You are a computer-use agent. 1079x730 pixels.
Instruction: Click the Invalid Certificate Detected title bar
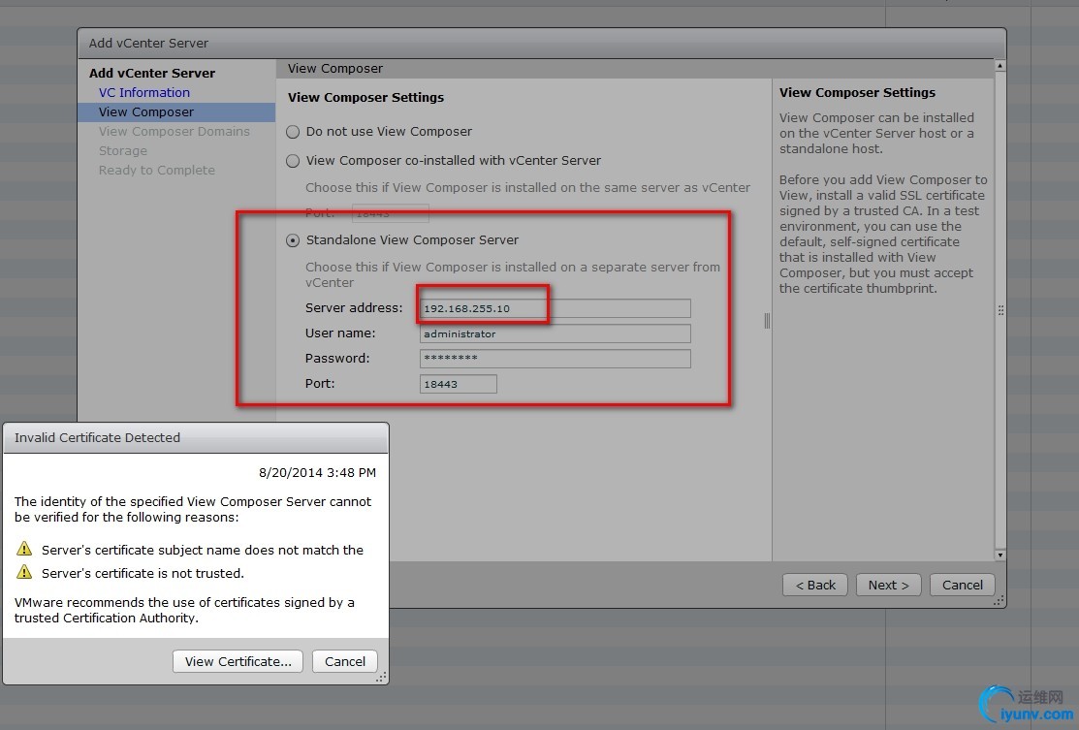point(196,438)
